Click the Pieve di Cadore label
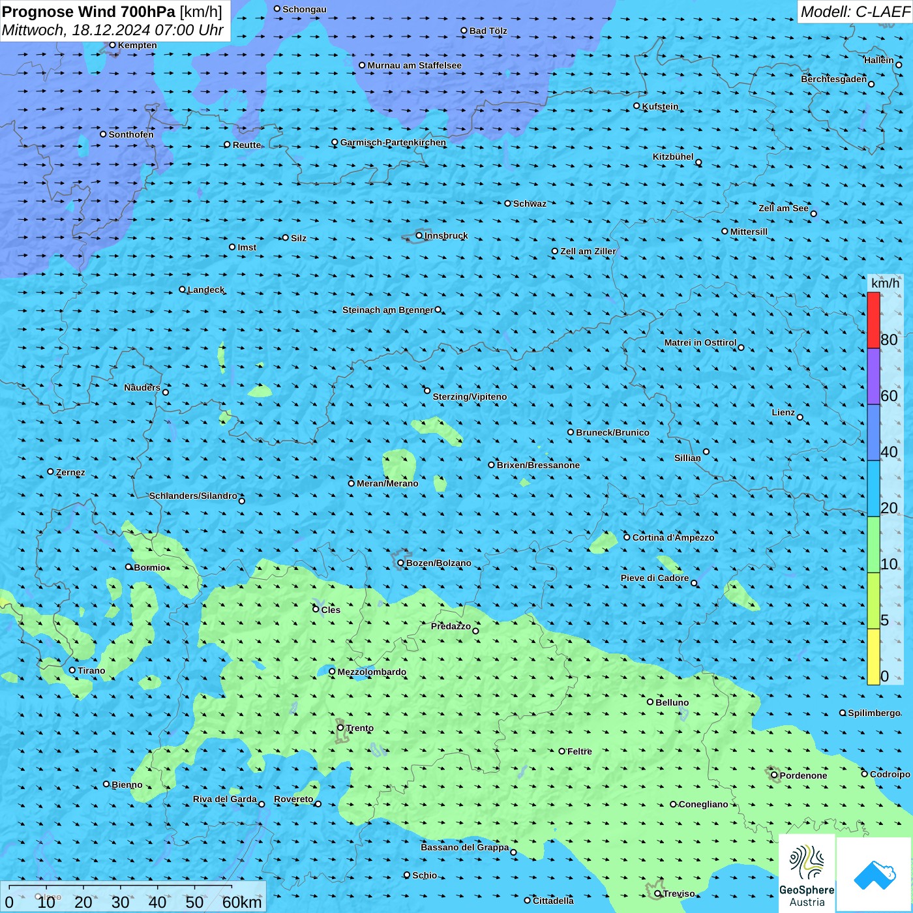This screenshot has height=913, width=913. tap(654, 578)
